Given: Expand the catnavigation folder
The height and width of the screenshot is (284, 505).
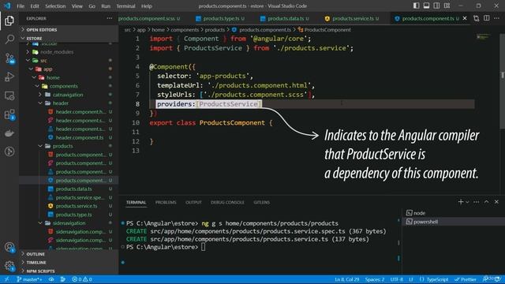Looking at the screenshot, I should pos(68,95).
